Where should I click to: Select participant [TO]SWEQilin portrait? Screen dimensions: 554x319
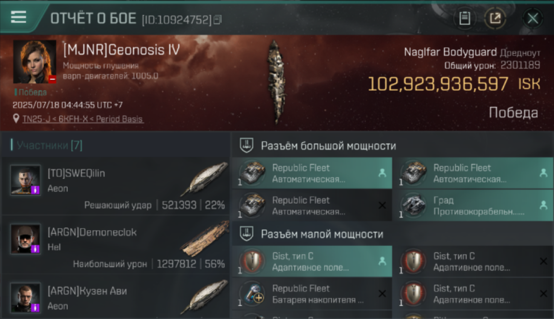[x=26, y=180]
